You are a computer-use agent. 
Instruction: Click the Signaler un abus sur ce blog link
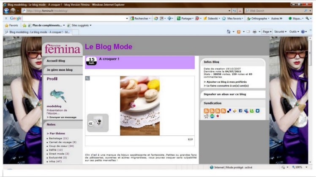225,94
